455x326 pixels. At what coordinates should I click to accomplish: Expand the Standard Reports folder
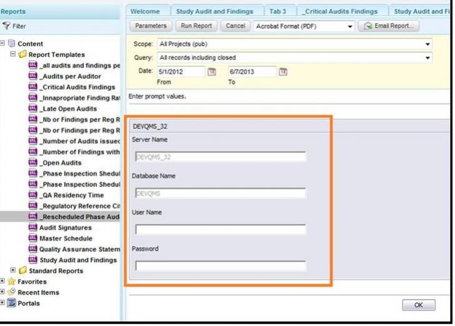point(13,270)
